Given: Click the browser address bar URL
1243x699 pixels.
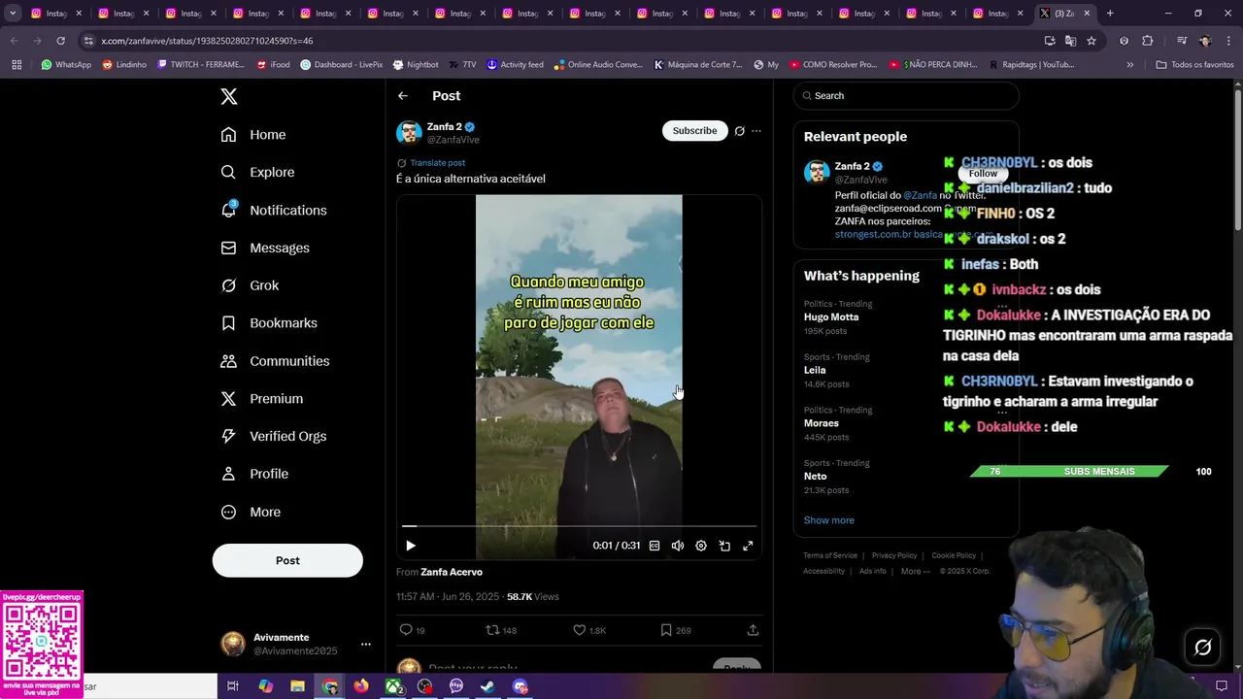Looking at the screenshot, I should 207,41.
